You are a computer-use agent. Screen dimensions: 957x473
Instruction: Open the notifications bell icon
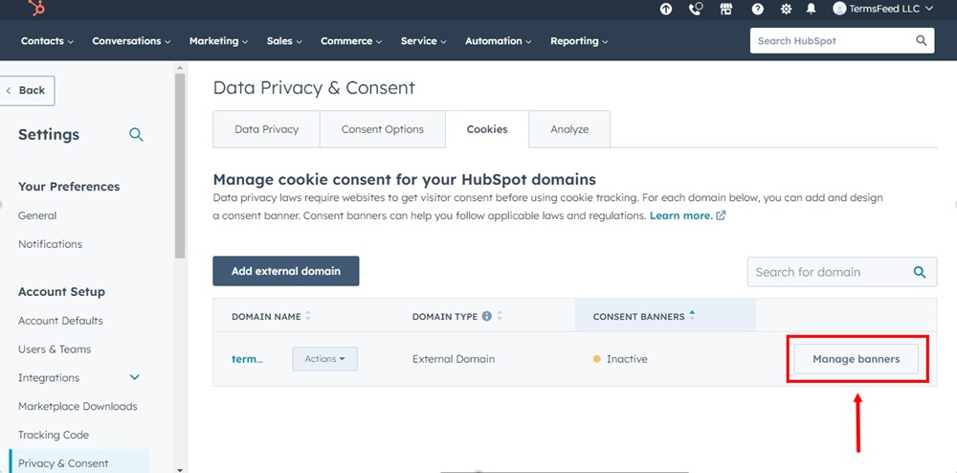click(812, 10)
